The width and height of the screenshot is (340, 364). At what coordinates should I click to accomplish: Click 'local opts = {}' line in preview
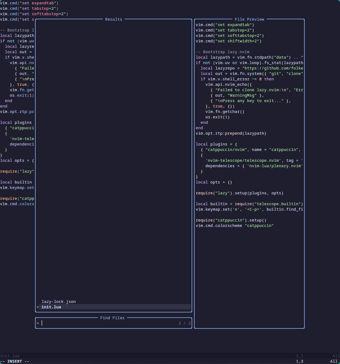tap(214, 182)
